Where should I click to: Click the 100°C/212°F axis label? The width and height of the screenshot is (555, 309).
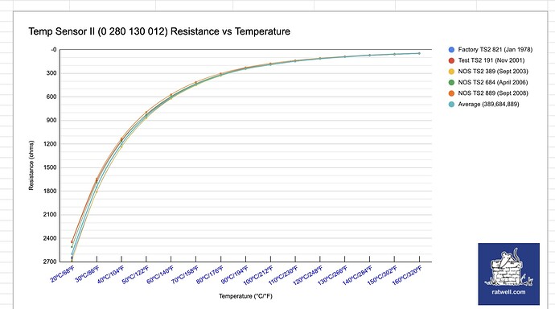[258, 275]
